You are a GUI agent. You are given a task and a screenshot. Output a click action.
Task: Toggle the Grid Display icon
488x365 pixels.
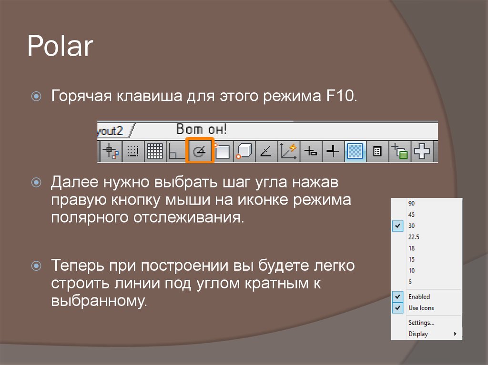154,152
